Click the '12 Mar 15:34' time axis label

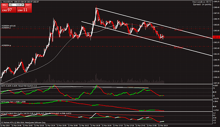(50, 126)
